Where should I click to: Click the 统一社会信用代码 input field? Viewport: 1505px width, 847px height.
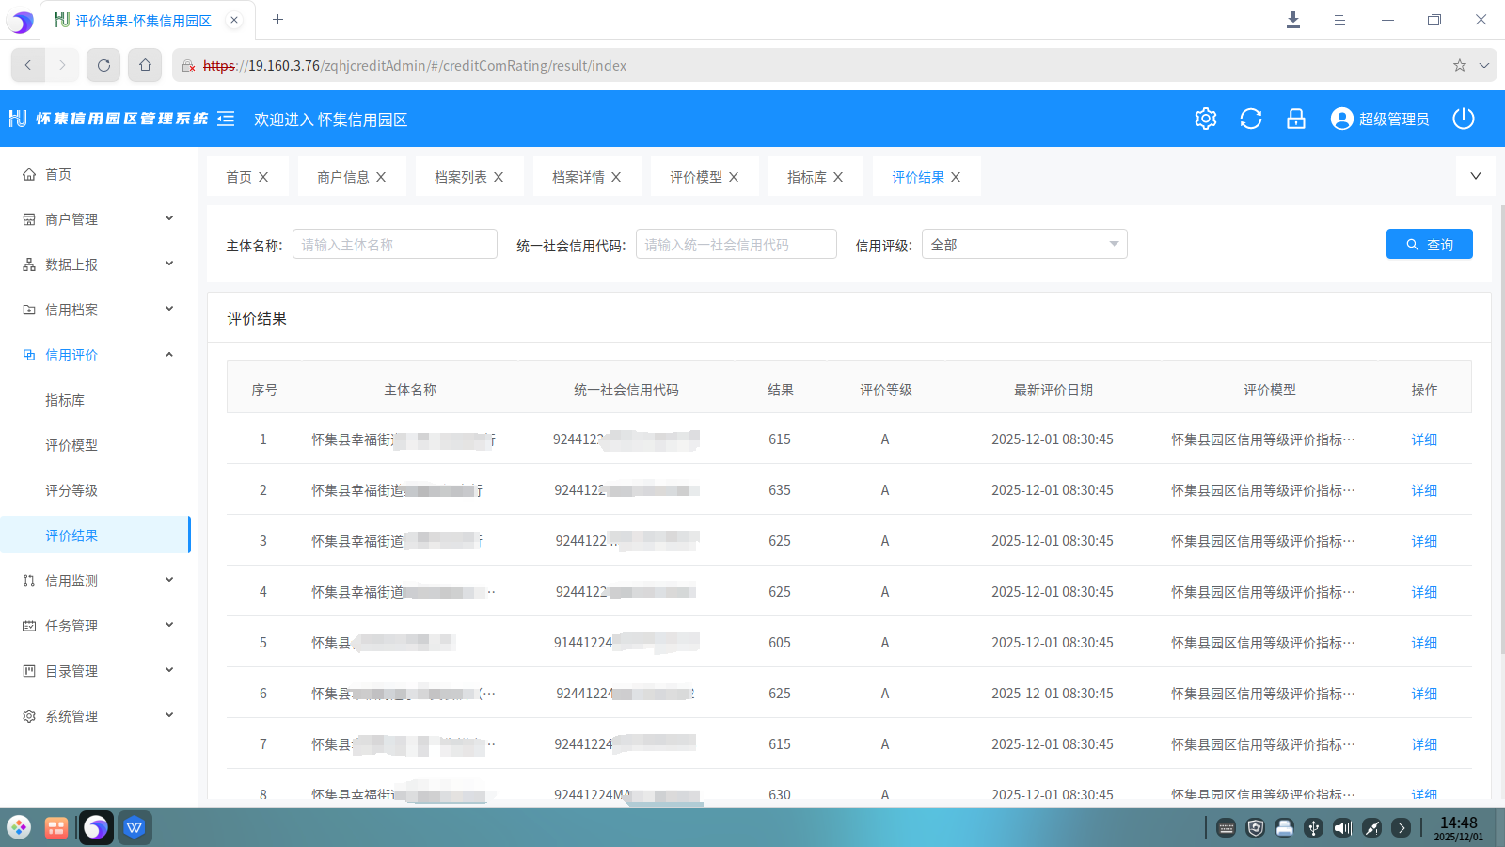point(736,245)
